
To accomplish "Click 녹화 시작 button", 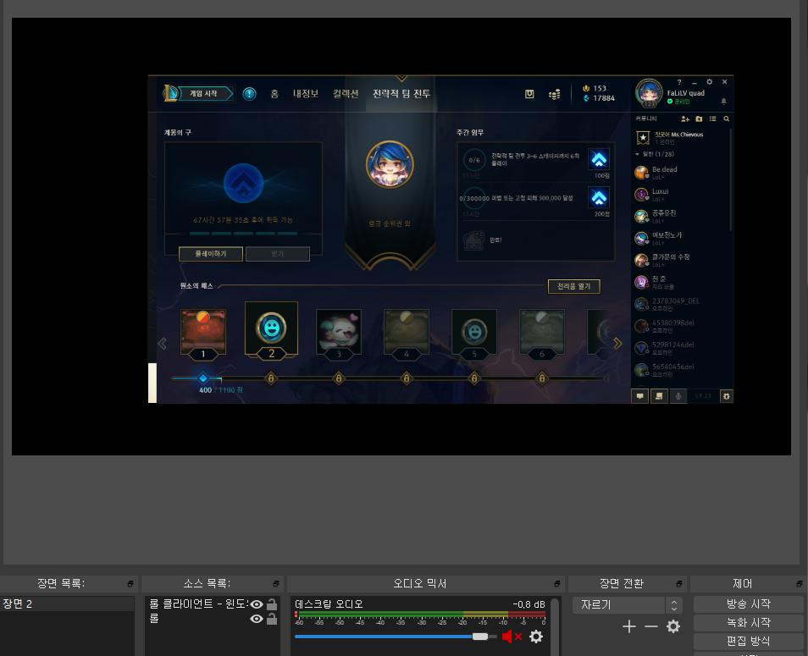I will coord(748,622).
